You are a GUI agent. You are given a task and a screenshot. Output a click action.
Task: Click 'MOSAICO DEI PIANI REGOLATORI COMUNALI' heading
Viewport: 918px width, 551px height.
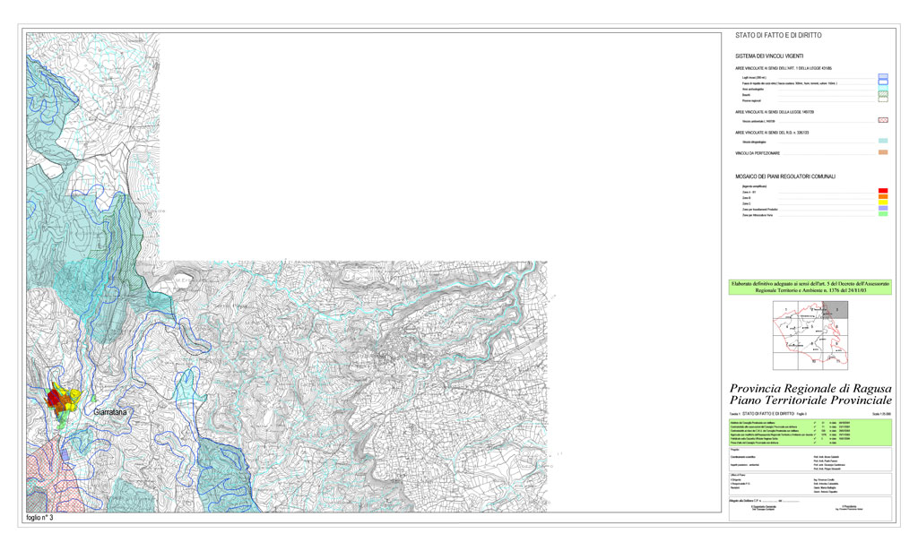tap(785, 176)
